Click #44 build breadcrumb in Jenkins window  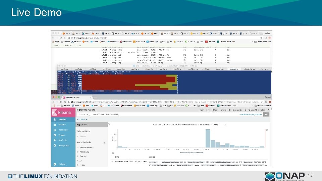(79, 46)
